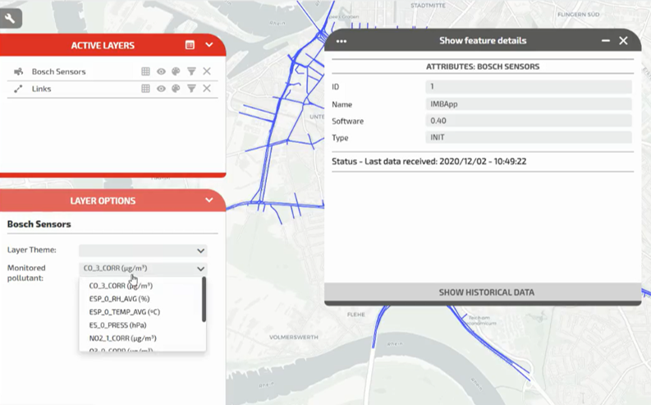This screenshot has height=405, width=651.
Task: Open attribute table for Bosch Sensors
Action: pos(145,71)
